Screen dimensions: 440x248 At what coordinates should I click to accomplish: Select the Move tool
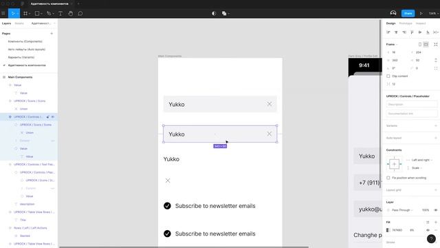(12, 14)
